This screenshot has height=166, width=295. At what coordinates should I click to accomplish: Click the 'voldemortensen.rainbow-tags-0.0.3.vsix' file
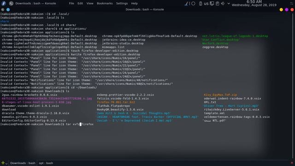(x=237, y=117)
